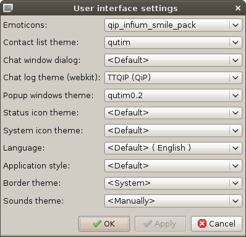Open the Sounds theme dropdown
The height and width of the screenshot is (237, 246).
point(173,201)
